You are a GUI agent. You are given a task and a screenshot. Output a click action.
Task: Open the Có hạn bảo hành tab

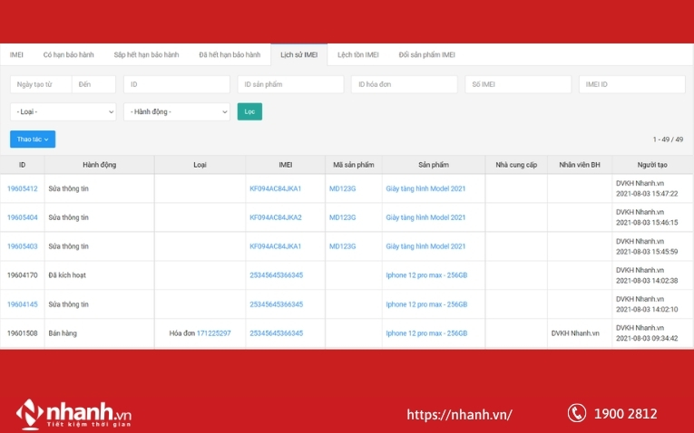[x=69, y=55]
